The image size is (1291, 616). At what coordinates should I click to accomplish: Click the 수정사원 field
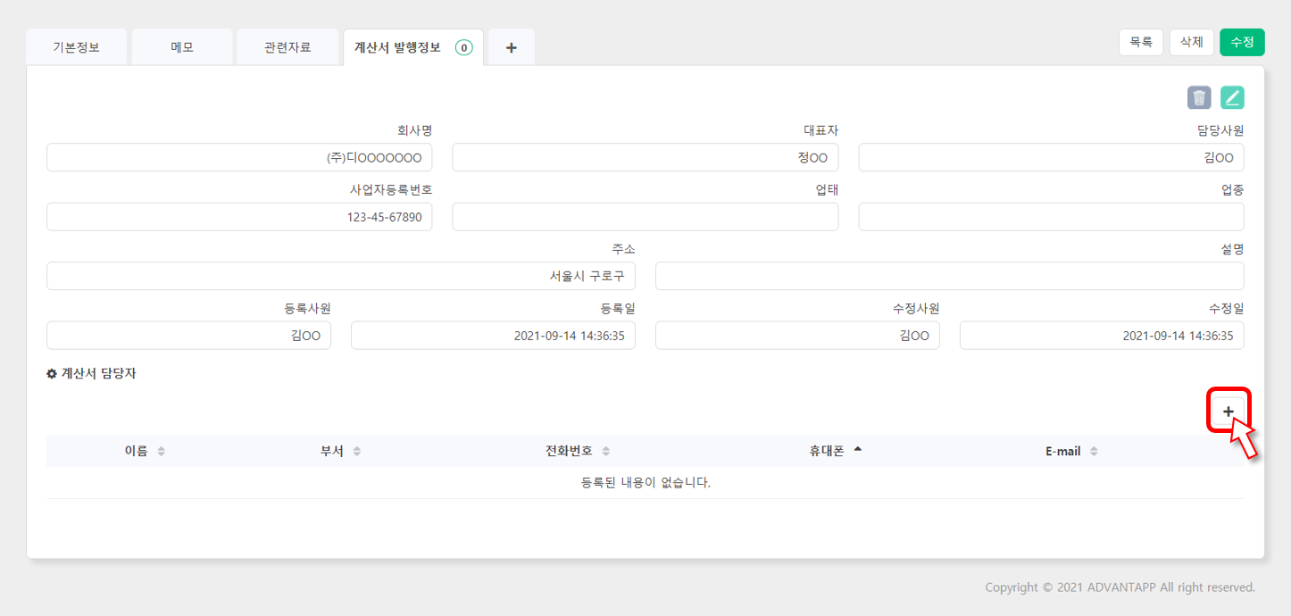click(797, 336)
